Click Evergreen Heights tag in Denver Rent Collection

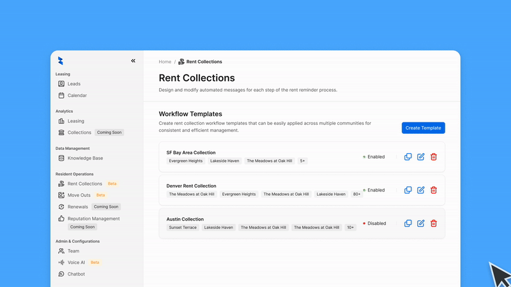click(239, 194)
